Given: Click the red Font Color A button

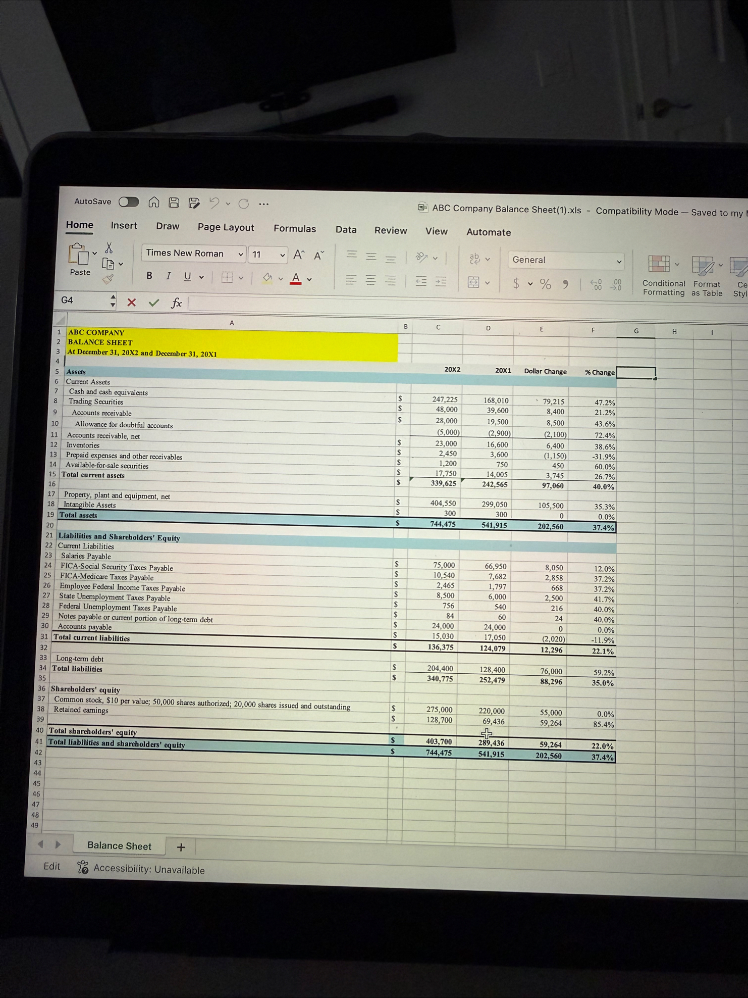Looking at the screenshot, I should [x=296, y=278].
